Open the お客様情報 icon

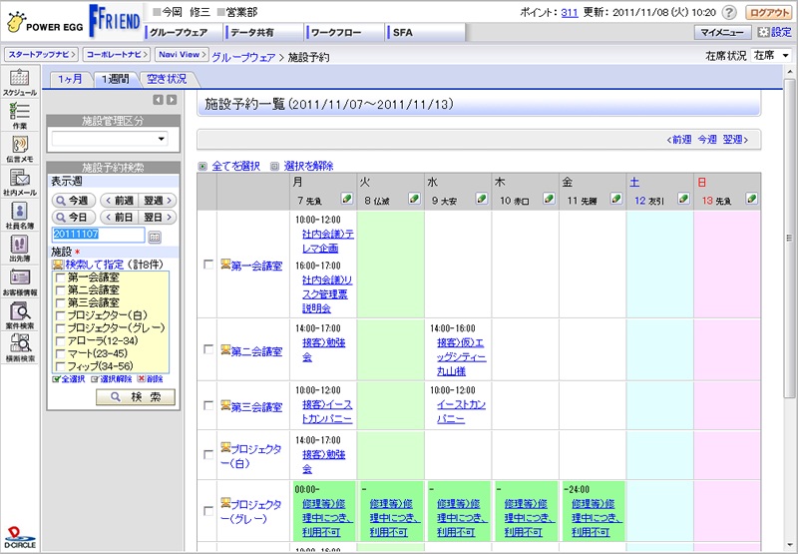pyautogui.click(x=19, y=282)
